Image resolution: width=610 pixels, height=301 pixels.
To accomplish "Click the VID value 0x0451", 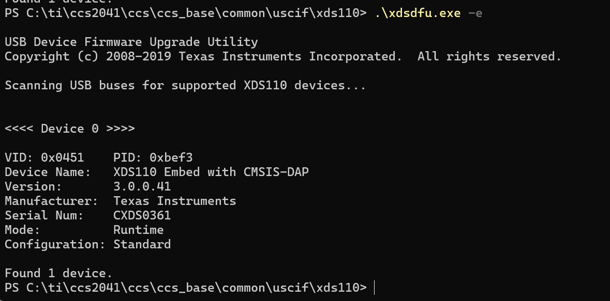I will click(x=62, y=157).
